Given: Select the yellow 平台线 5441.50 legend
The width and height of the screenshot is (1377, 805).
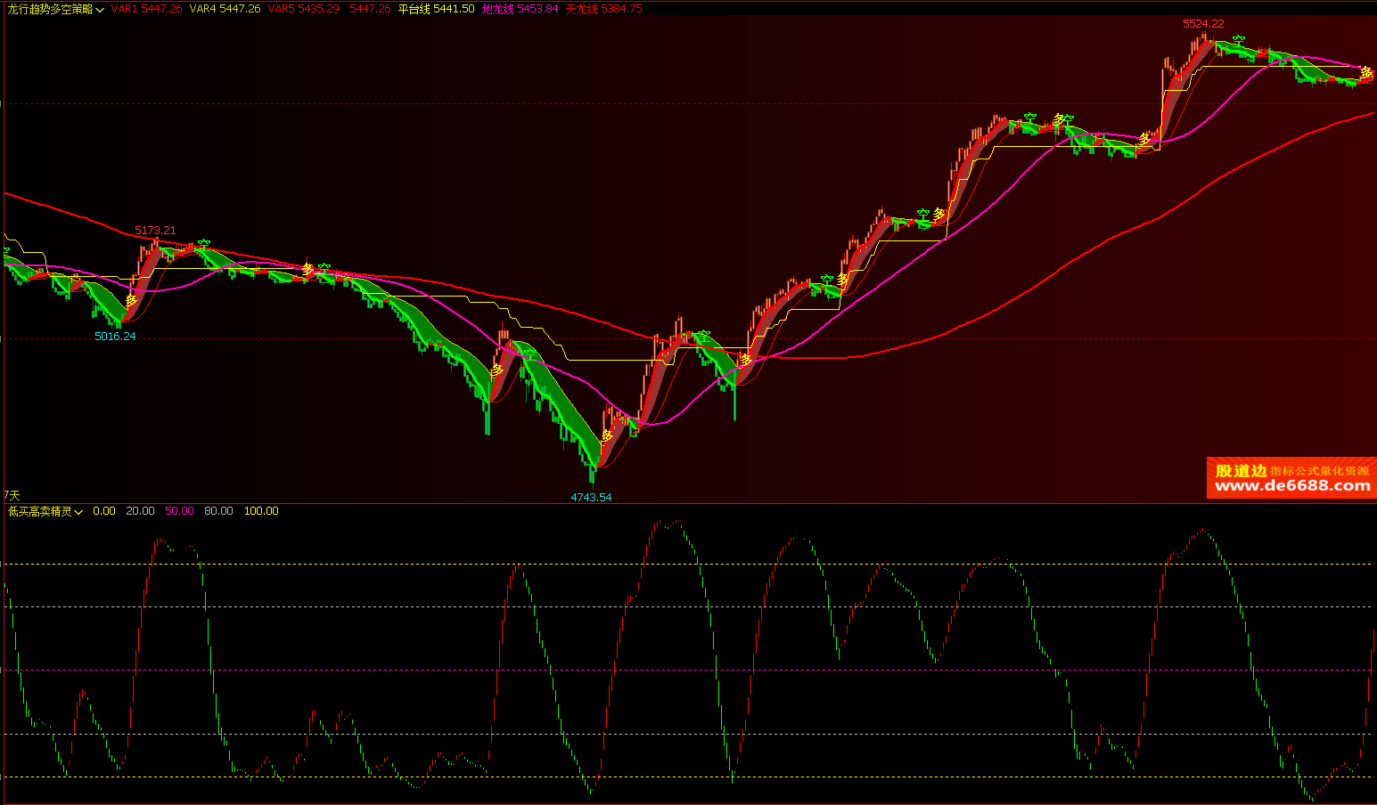Looking at the screenshot, I should (436, 9).
